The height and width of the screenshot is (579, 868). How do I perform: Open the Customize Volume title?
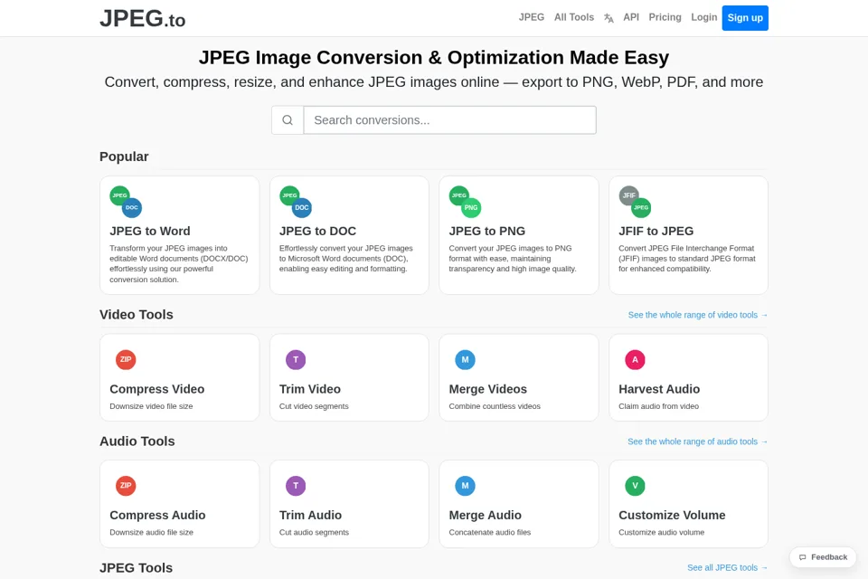(672, 516)
